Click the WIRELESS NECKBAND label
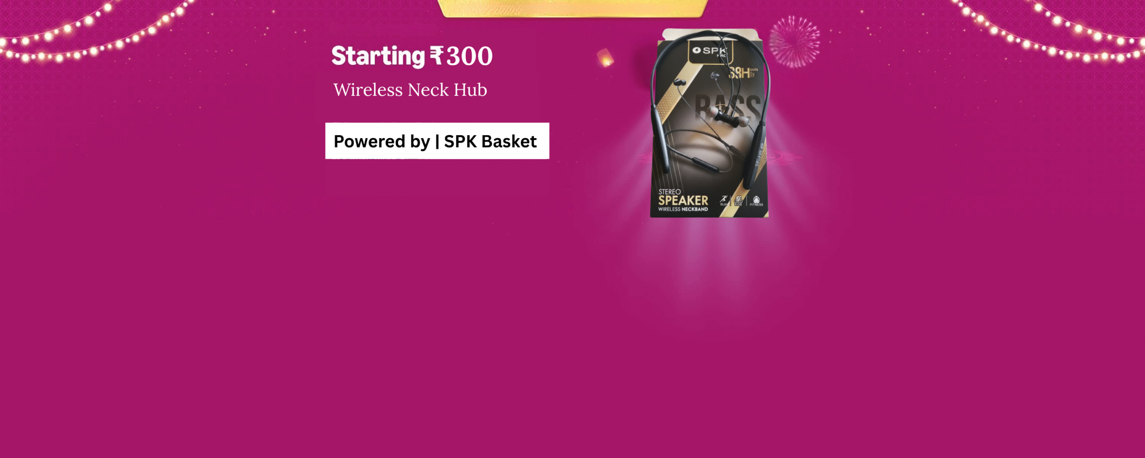Viewport: 1145px width, 458px height. click(683, 209)
